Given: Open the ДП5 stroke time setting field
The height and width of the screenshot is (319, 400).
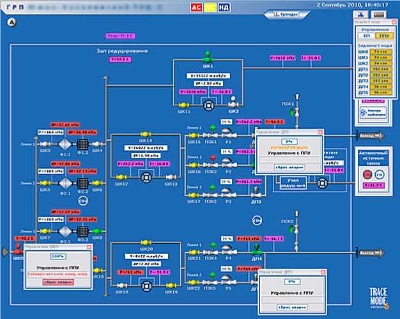Looking at the screenshot, I should (381, 93).
